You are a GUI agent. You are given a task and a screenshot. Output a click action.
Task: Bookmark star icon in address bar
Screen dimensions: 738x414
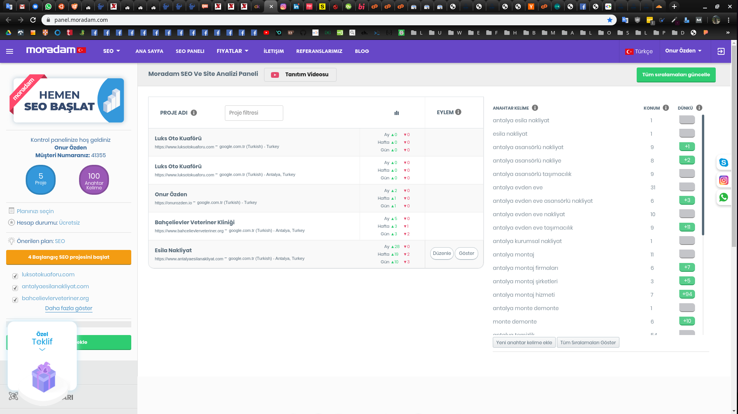[610, 20]
